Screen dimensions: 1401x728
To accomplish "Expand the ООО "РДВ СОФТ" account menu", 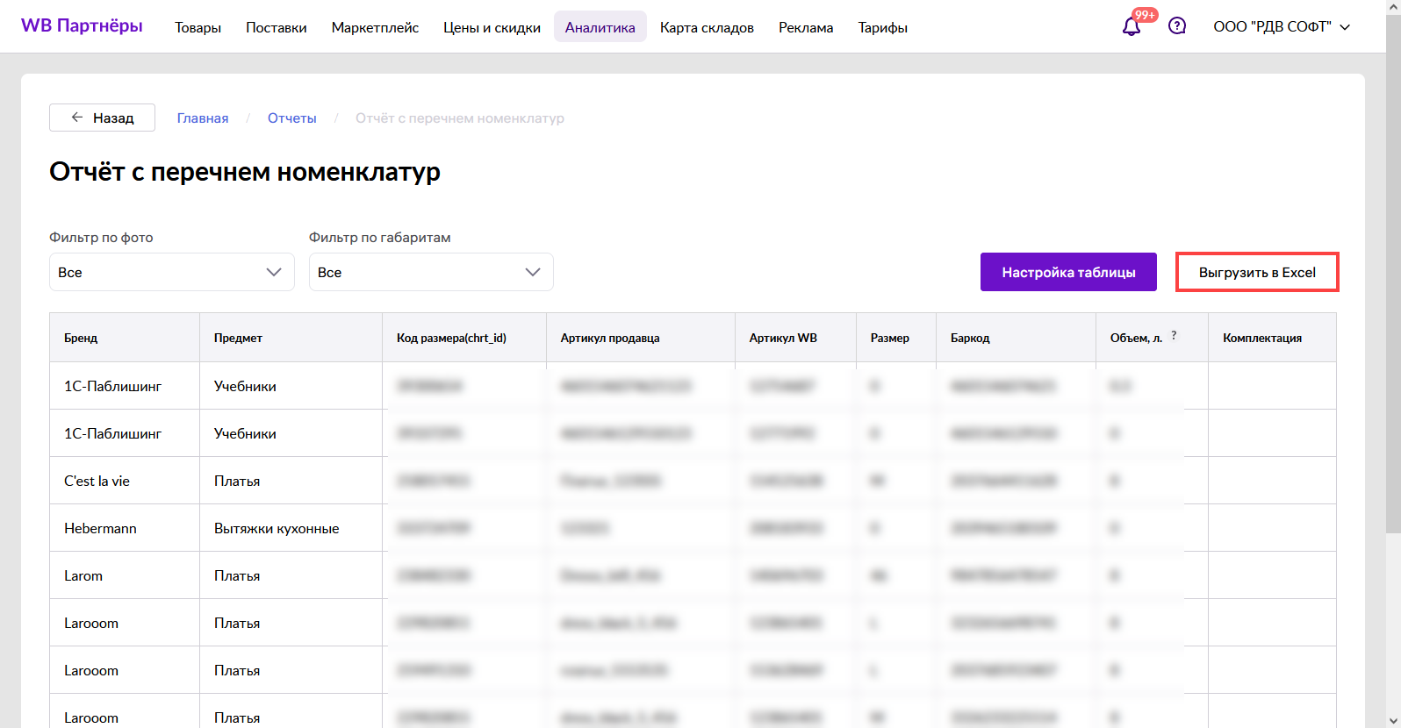I will click(x=1281, y=27).
